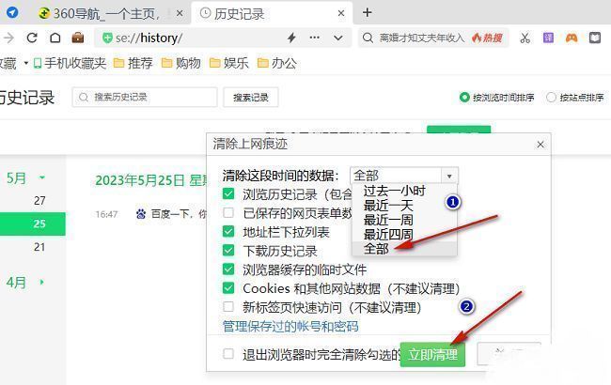Check 已保存的网页表单数据 checkbox
Image resolution: width=611 pixels, height=385 pixels.
pyautogui.click(x=228, y=212)
